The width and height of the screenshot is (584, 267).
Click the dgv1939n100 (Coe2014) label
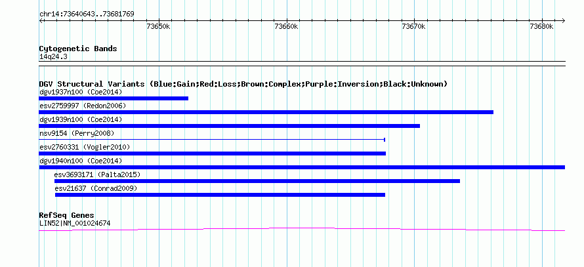point(81,119)
